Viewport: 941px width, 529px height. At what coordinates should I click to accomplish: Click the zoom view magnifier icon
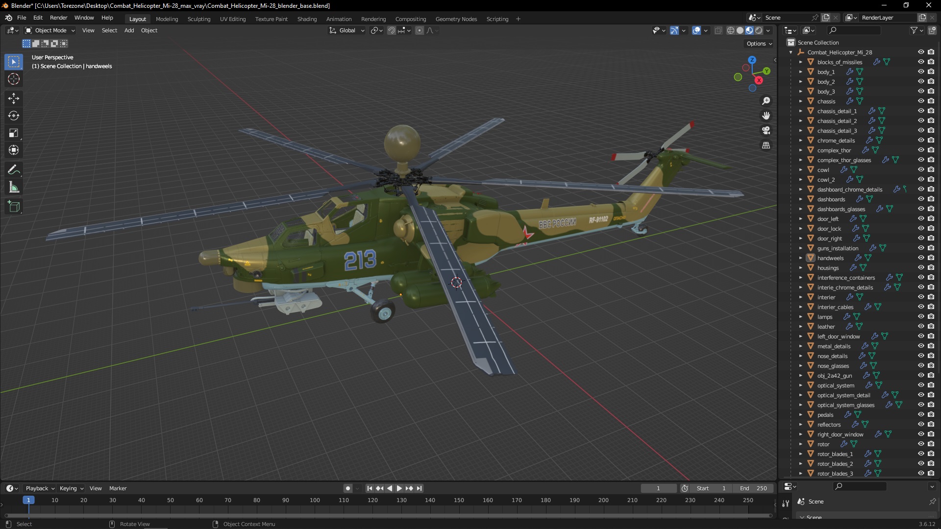[766, 101]
